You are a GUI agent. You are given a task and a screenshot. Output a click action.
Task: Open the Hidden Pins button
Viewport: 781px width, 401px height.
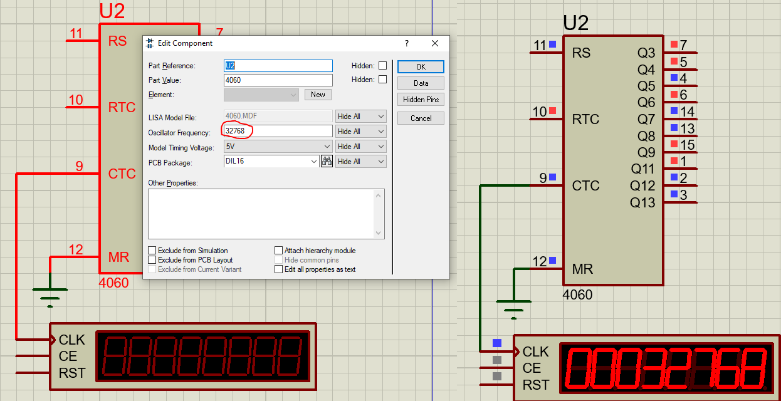(421, 100)
